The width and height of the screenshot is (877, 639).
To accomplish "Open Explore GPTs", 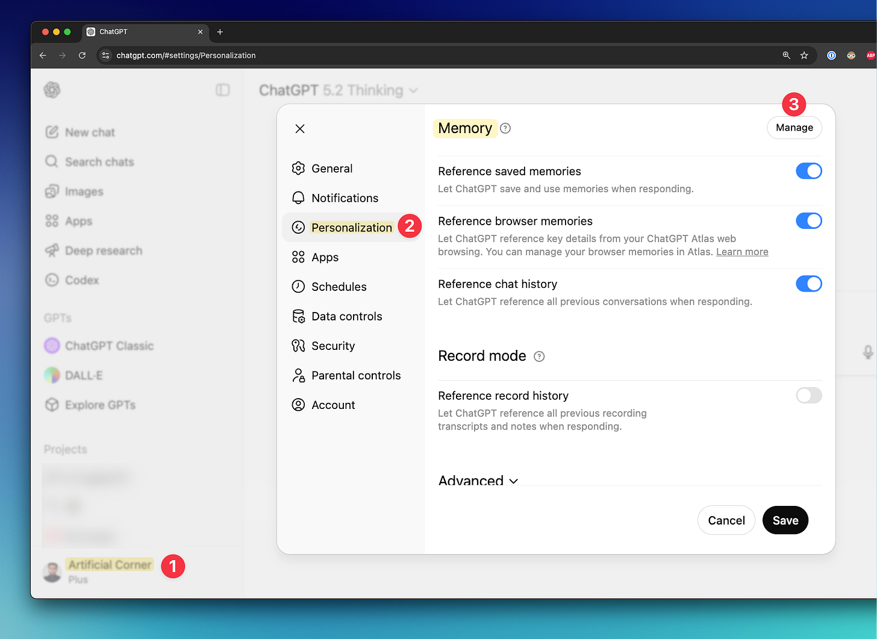I will (x=90, y=405).
